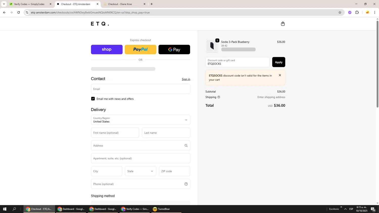Open Windows taskbar search
379x213 pixels.
[x=14, y=209]
